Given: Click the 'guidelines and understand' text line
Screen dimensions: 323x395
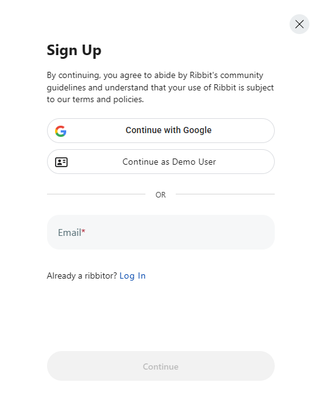Looking at the screenshot, I should pyautogui.click(x=160, y=87).
